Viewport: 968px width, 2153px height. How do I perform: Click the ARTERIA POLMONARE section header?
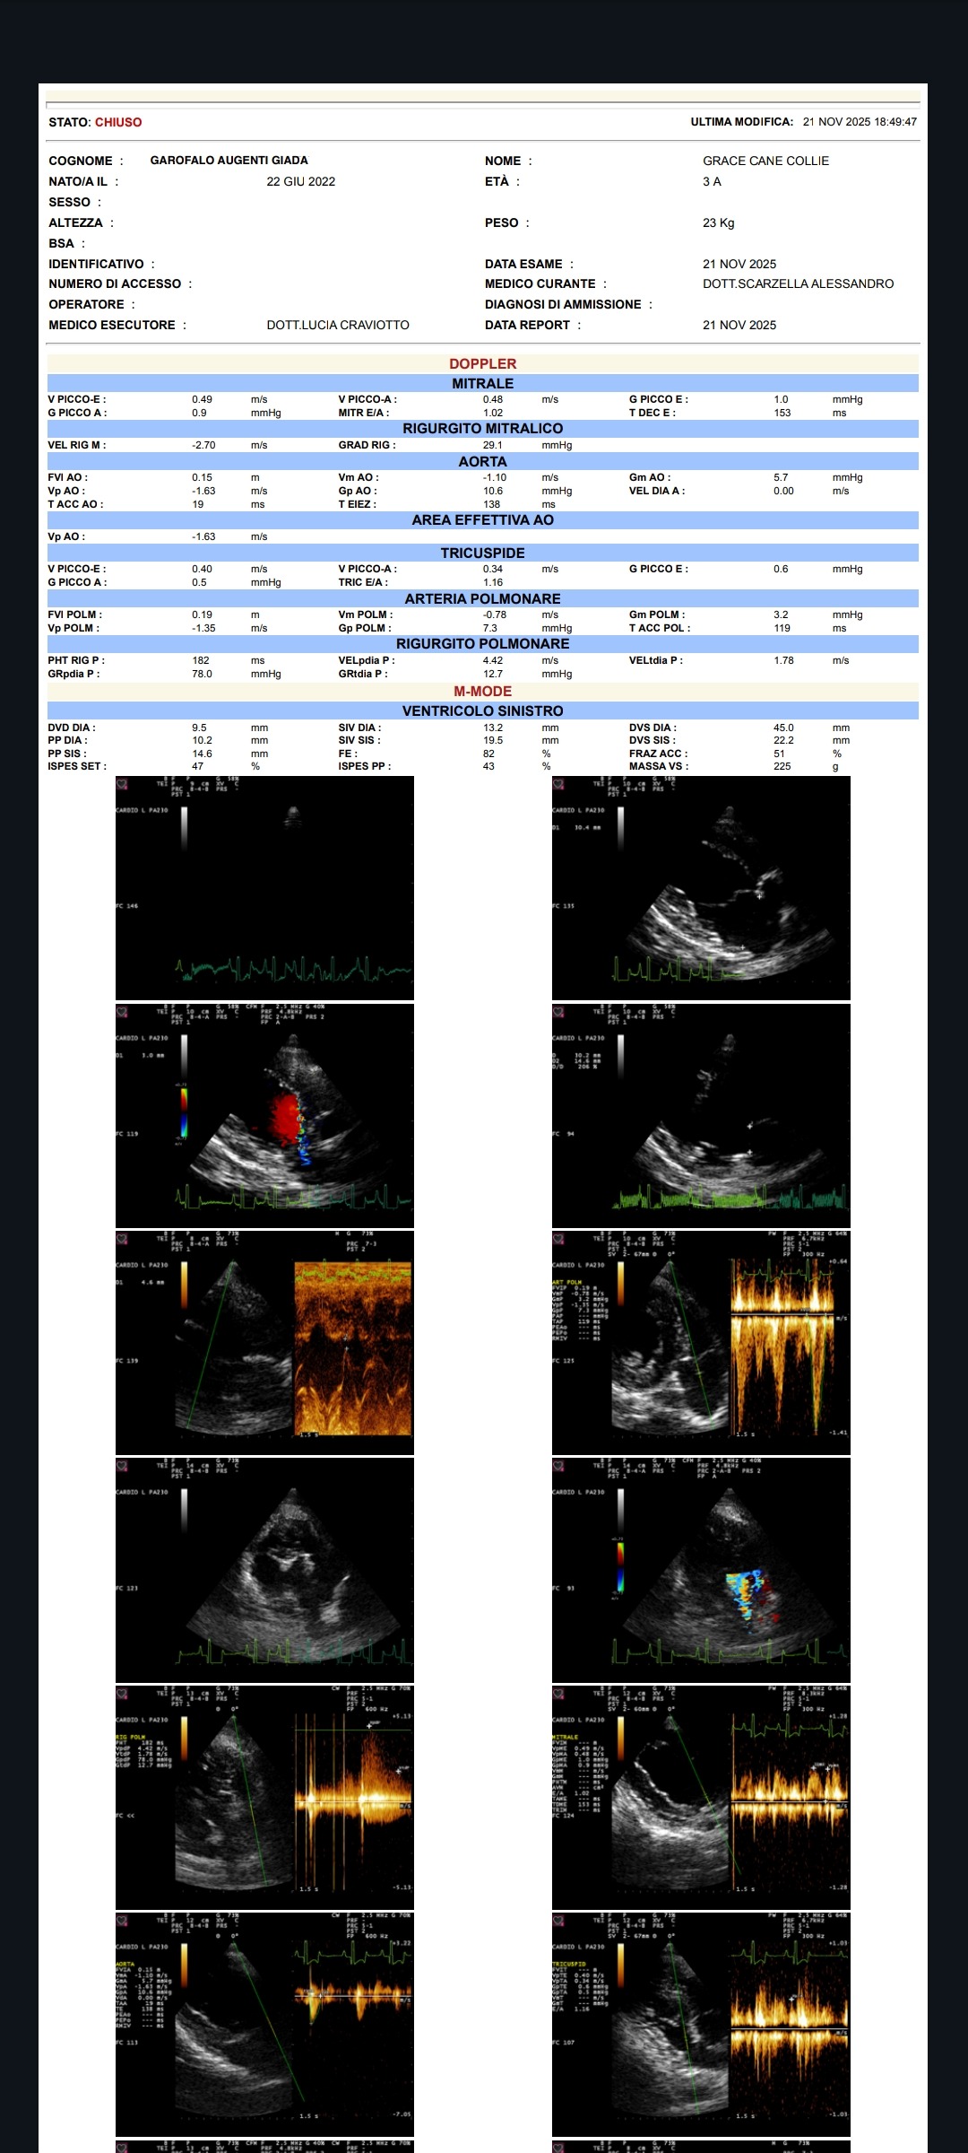483,598
